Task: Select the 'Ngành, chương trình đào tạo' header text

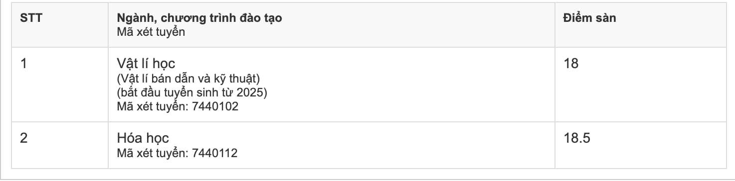Action: 199,18
